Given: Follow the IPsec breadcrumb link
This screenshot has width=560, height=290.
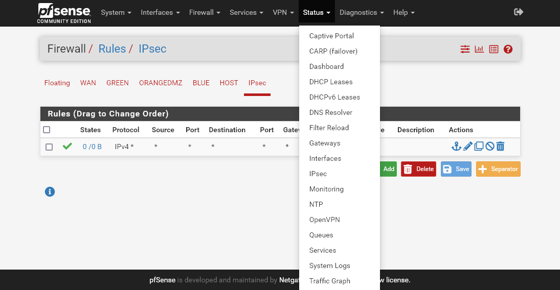Looking at the screenshot, I should (x=152, y=49).
